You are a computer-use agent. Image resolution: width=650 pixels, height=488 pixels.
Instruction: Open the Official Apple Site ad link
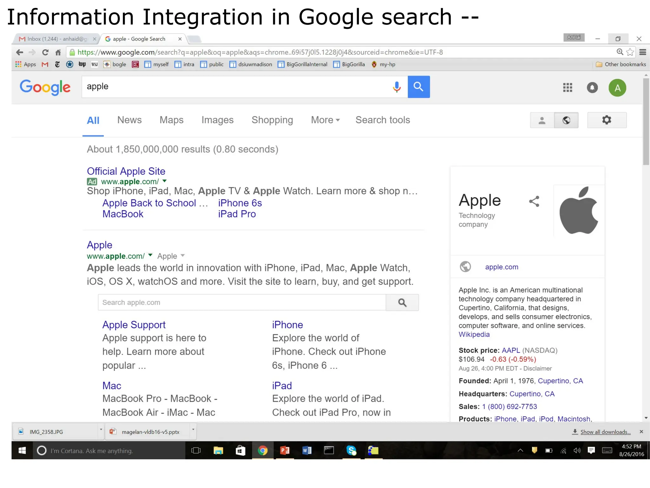[126, 171]
